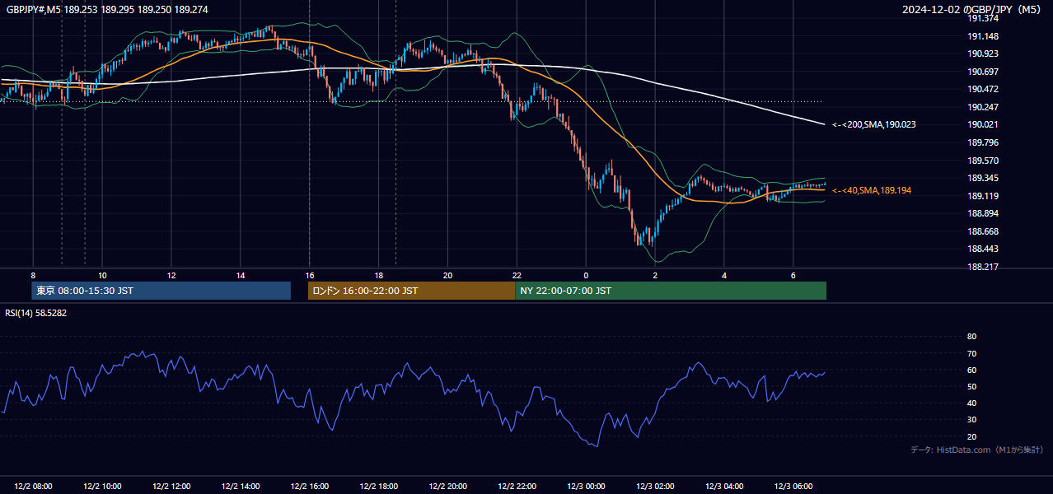This screenshot has height=494, width=1053.
Task: Click the '12/2 08:00' bottom time label
Action: pos(33,487)
